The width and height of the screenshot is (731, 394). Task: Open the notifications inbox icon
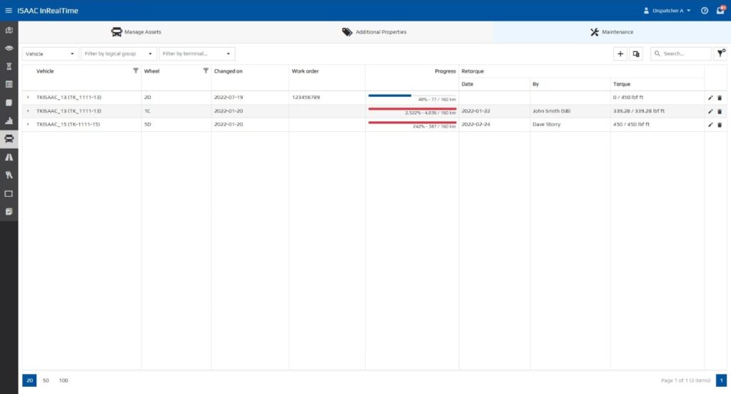pos(720,11)
